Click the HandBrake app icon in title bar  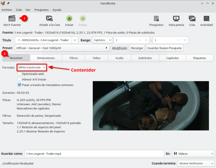[3, 3]
